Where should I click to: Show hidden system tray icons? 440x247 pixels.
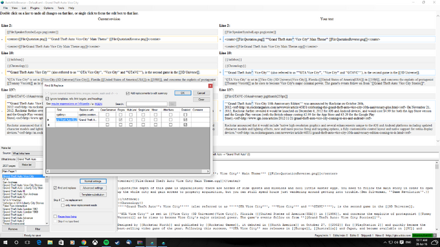tap(385, 242)
